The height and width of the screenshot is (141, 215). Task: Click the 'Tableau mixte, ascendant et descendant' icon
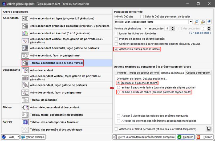[25, 115]
